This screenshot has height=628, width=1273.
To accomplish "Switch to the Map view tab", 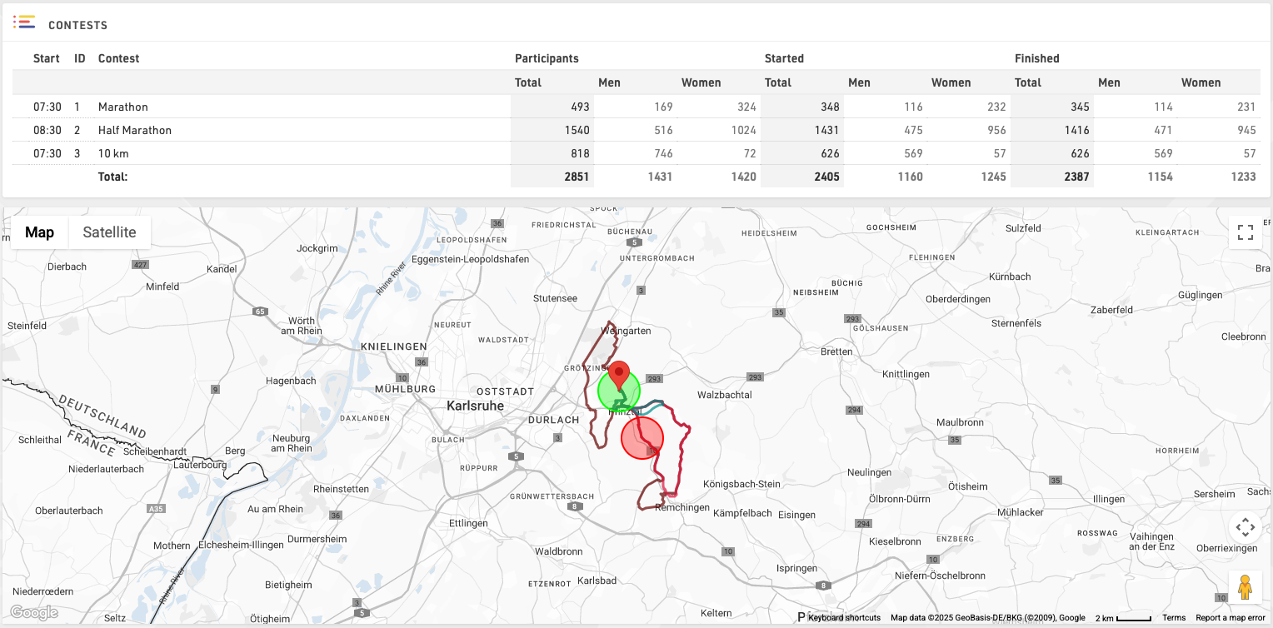I will (39, 232).
